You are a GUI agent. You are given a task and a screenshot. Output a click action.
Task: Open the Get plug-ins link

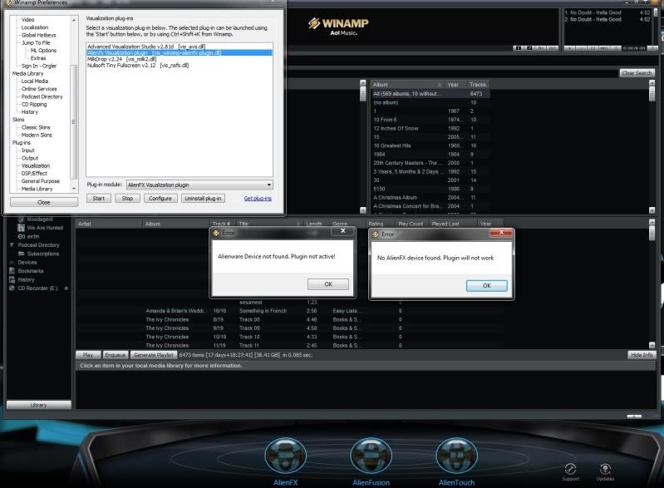[258, 198]
